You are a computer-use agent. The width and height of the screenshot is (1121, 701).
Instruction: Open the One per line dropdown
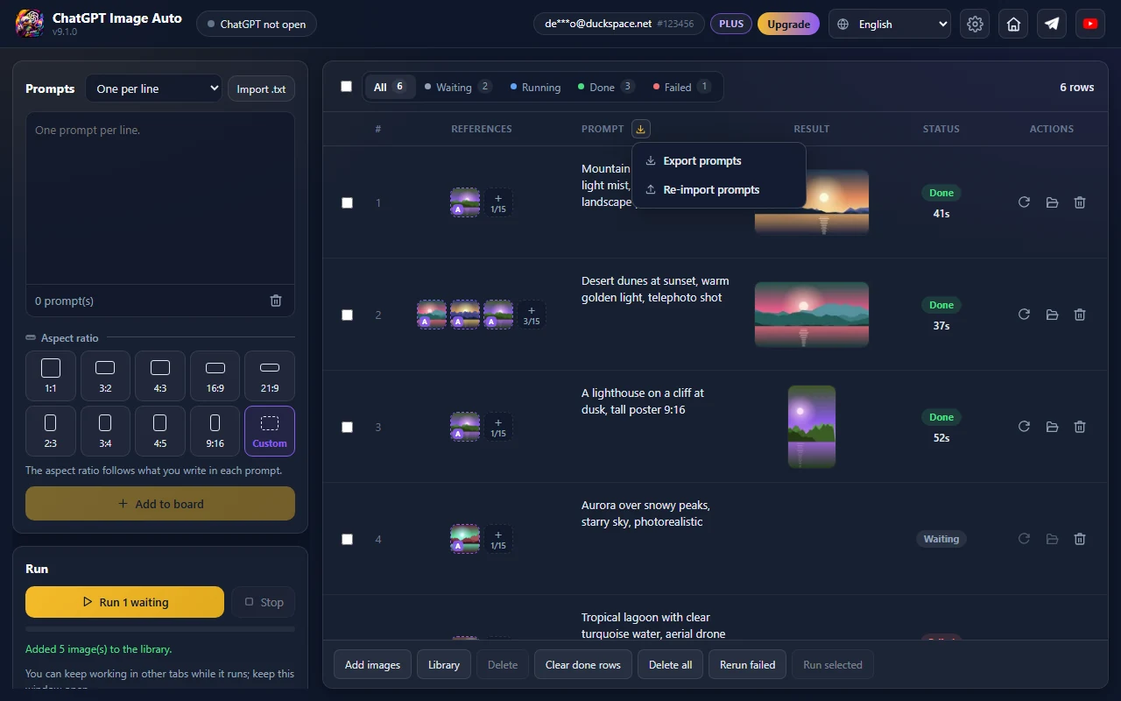point(154,89)
